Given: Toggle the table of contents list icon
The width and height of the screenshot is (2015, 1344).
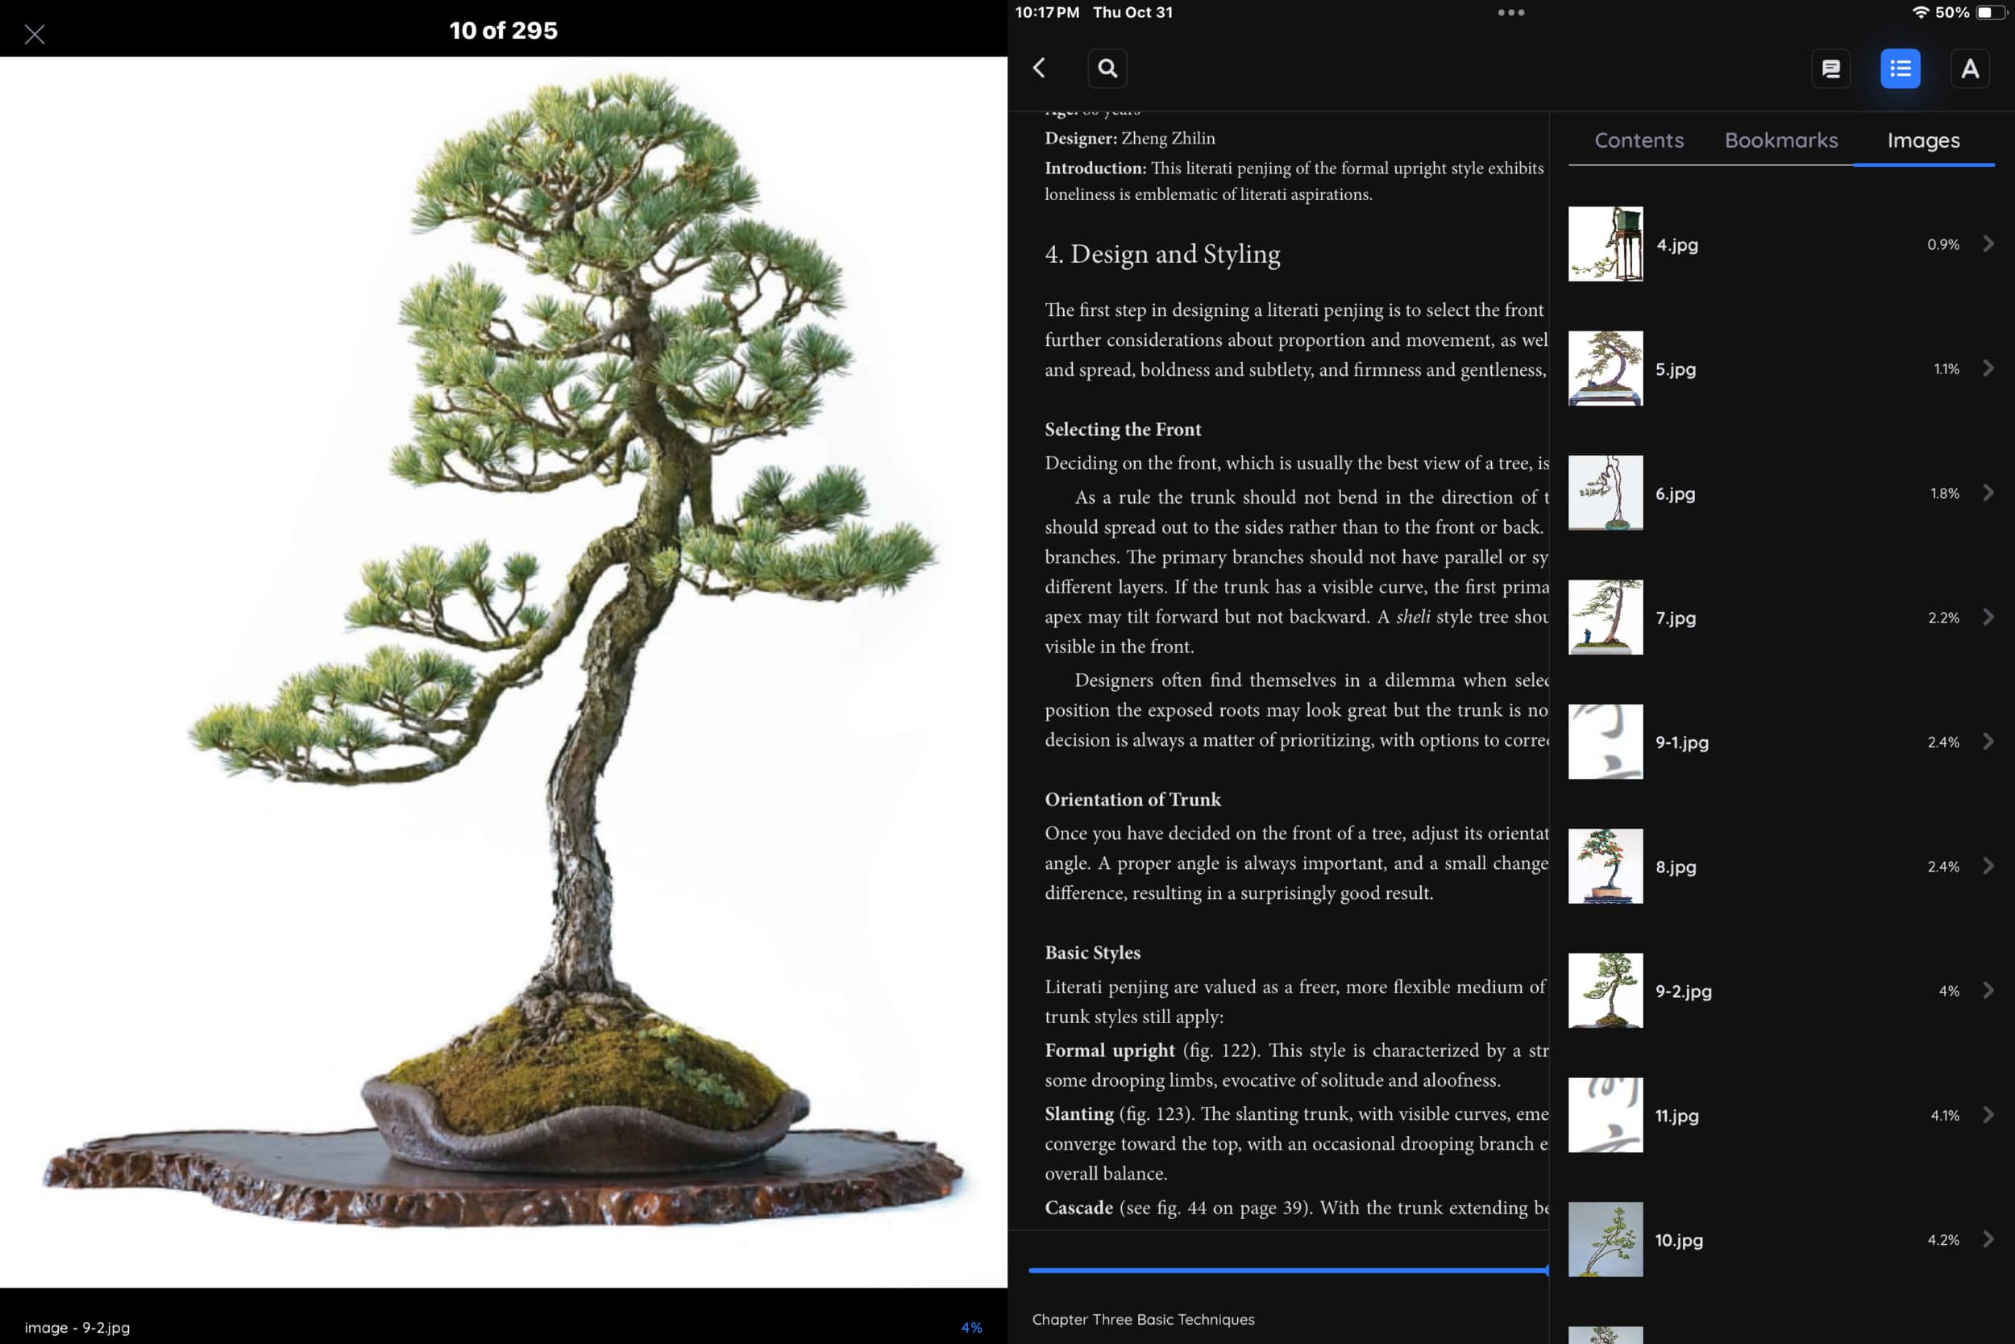Looking at the screenshot, I should (1900, 69).
